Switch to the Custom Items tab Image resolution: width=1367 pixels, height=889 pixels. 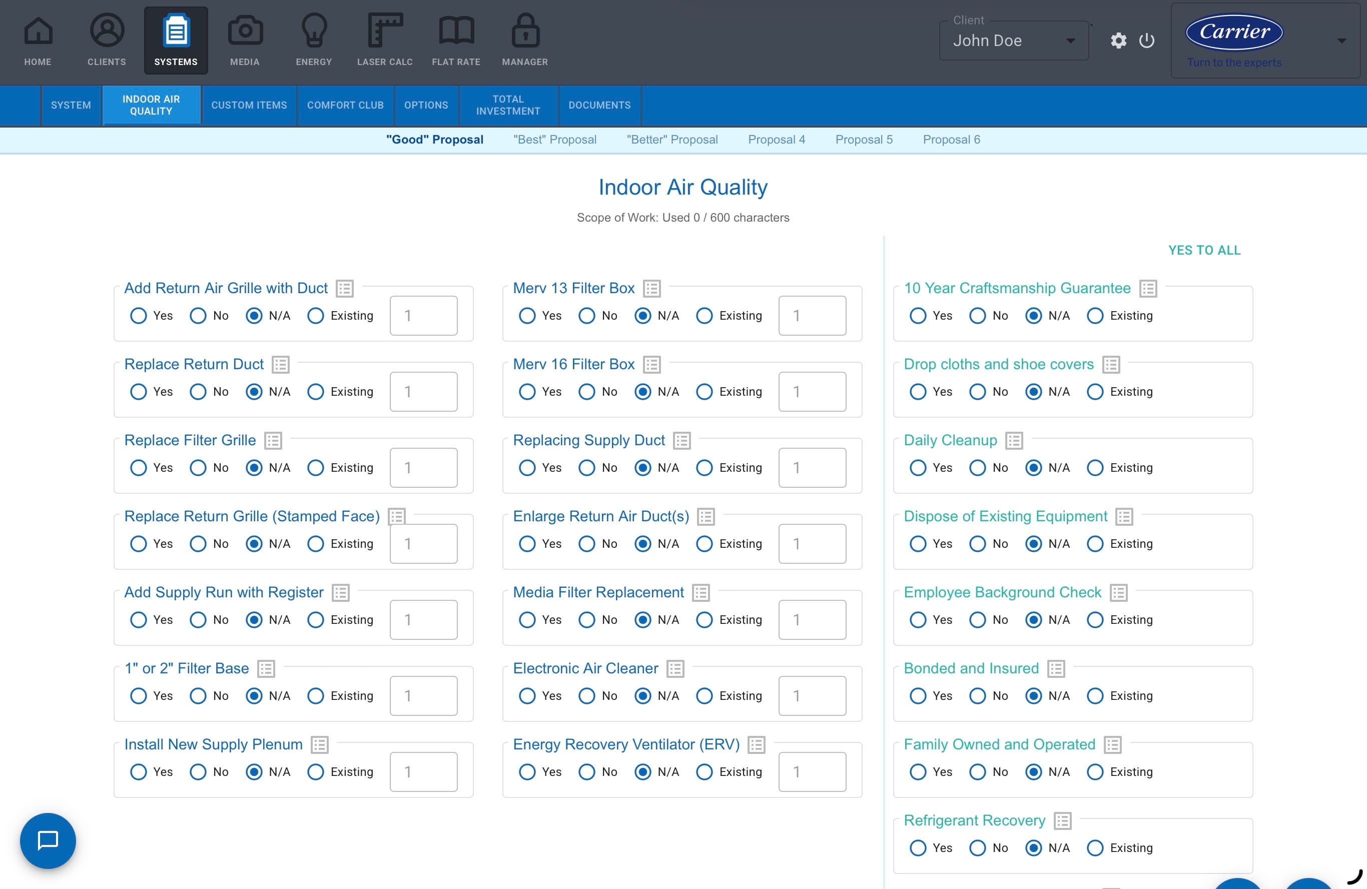(x=249, y=105)
